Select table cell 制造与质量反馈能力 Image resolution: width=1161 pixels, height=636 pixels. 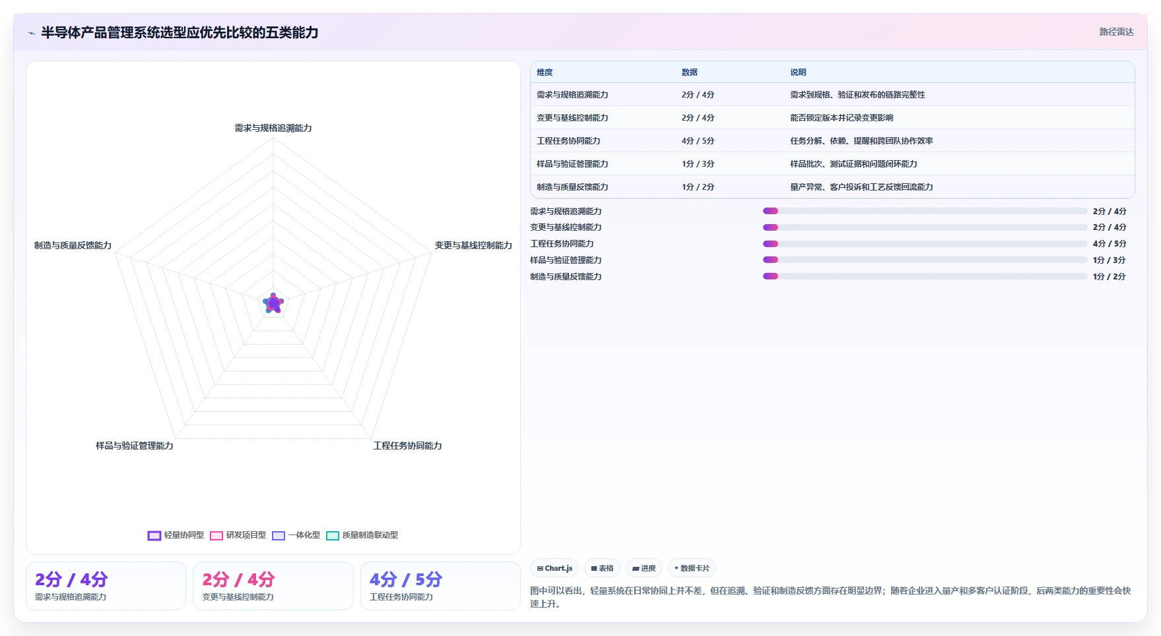point(572,187)
